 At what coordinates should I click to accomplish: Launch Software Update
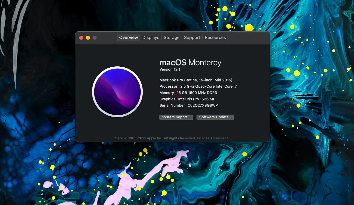coord(215,117)
